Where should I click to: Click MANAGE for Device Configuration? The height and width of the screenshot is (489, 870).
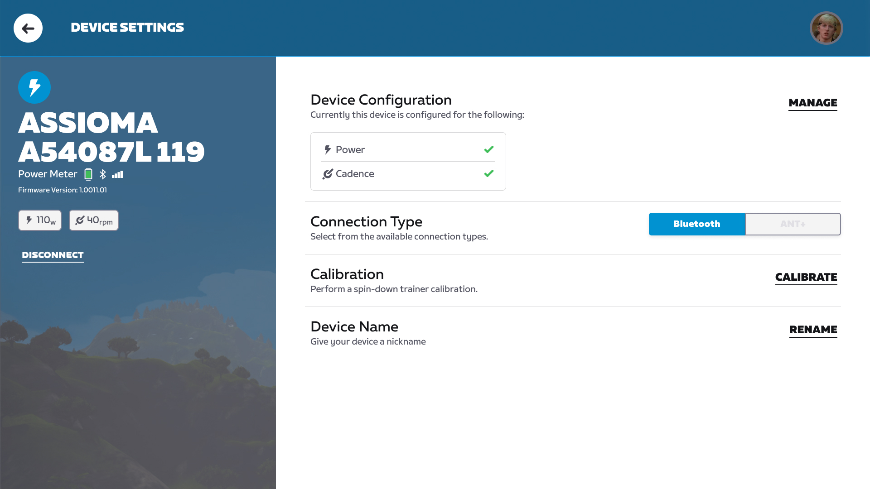coord(812,103)
